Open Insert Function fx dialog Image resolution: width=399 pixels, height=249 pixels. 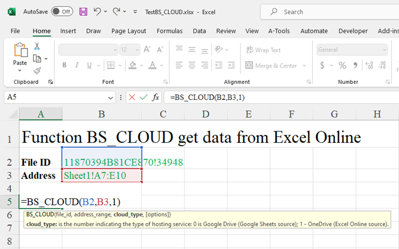(156, 97)
